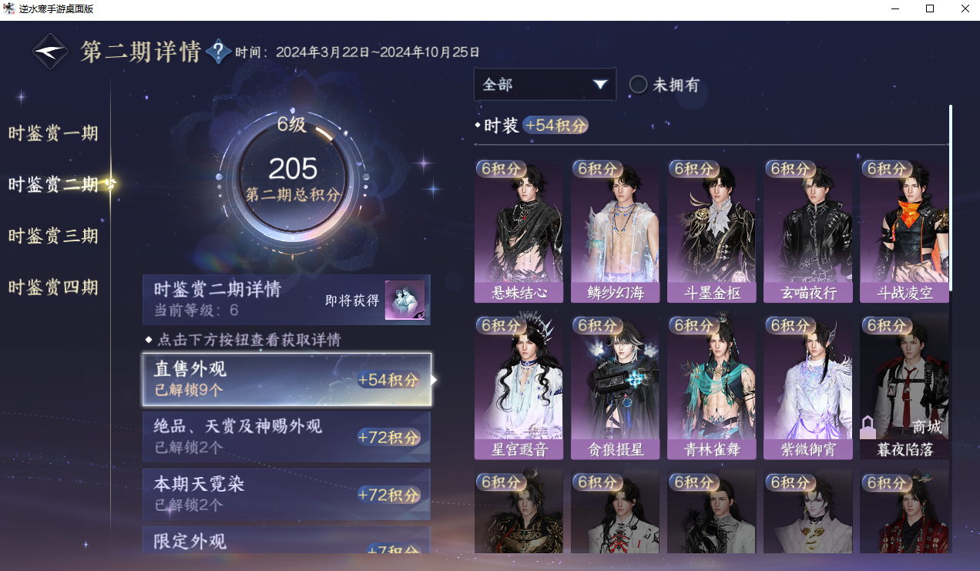980x571 pixels.
Task: Switch to 时鉴赏三期 tab
Action: (54, 236)
